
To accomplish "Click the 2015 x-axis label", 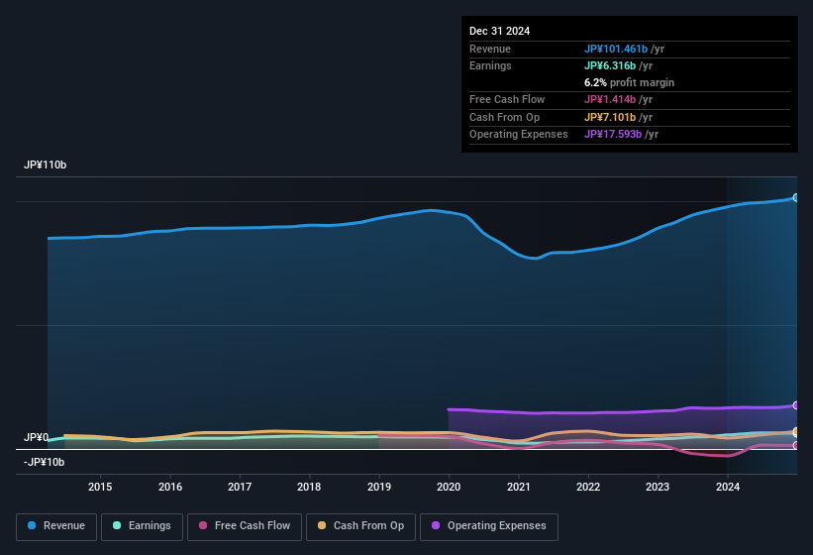I will click(100, 487).
